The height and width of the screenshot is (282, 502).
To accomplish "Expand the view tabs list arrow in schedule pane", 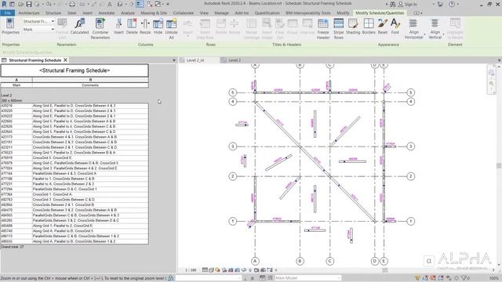I will [174, 60].
